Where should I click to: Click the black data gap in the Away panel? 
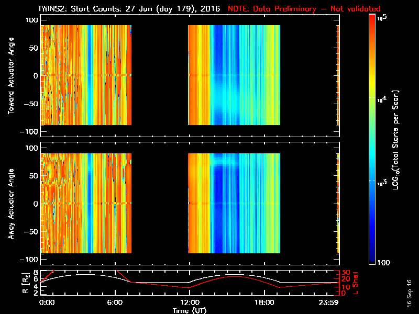(x=160, y=204)
